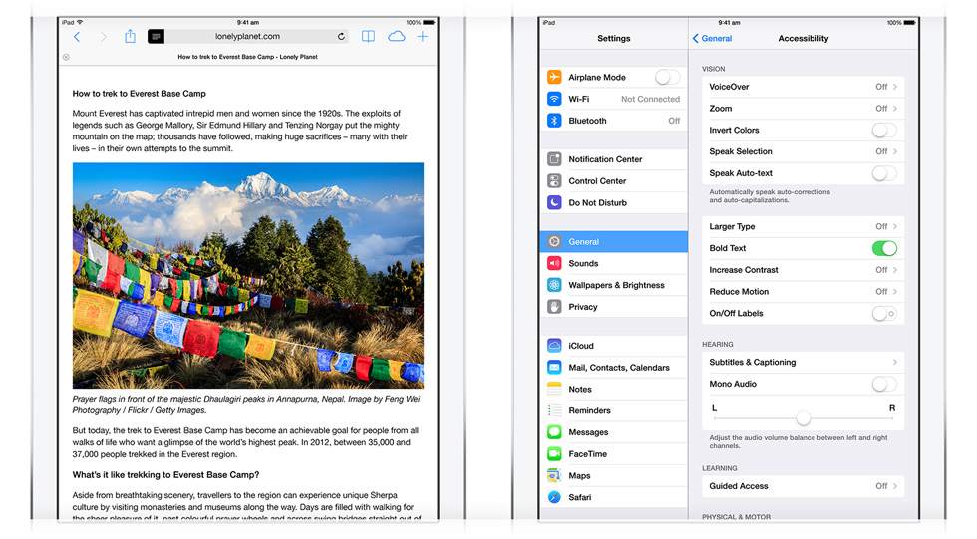Tap the lonelyplanet.com address field
The image size is (977, 539).
tap(247, 37)
